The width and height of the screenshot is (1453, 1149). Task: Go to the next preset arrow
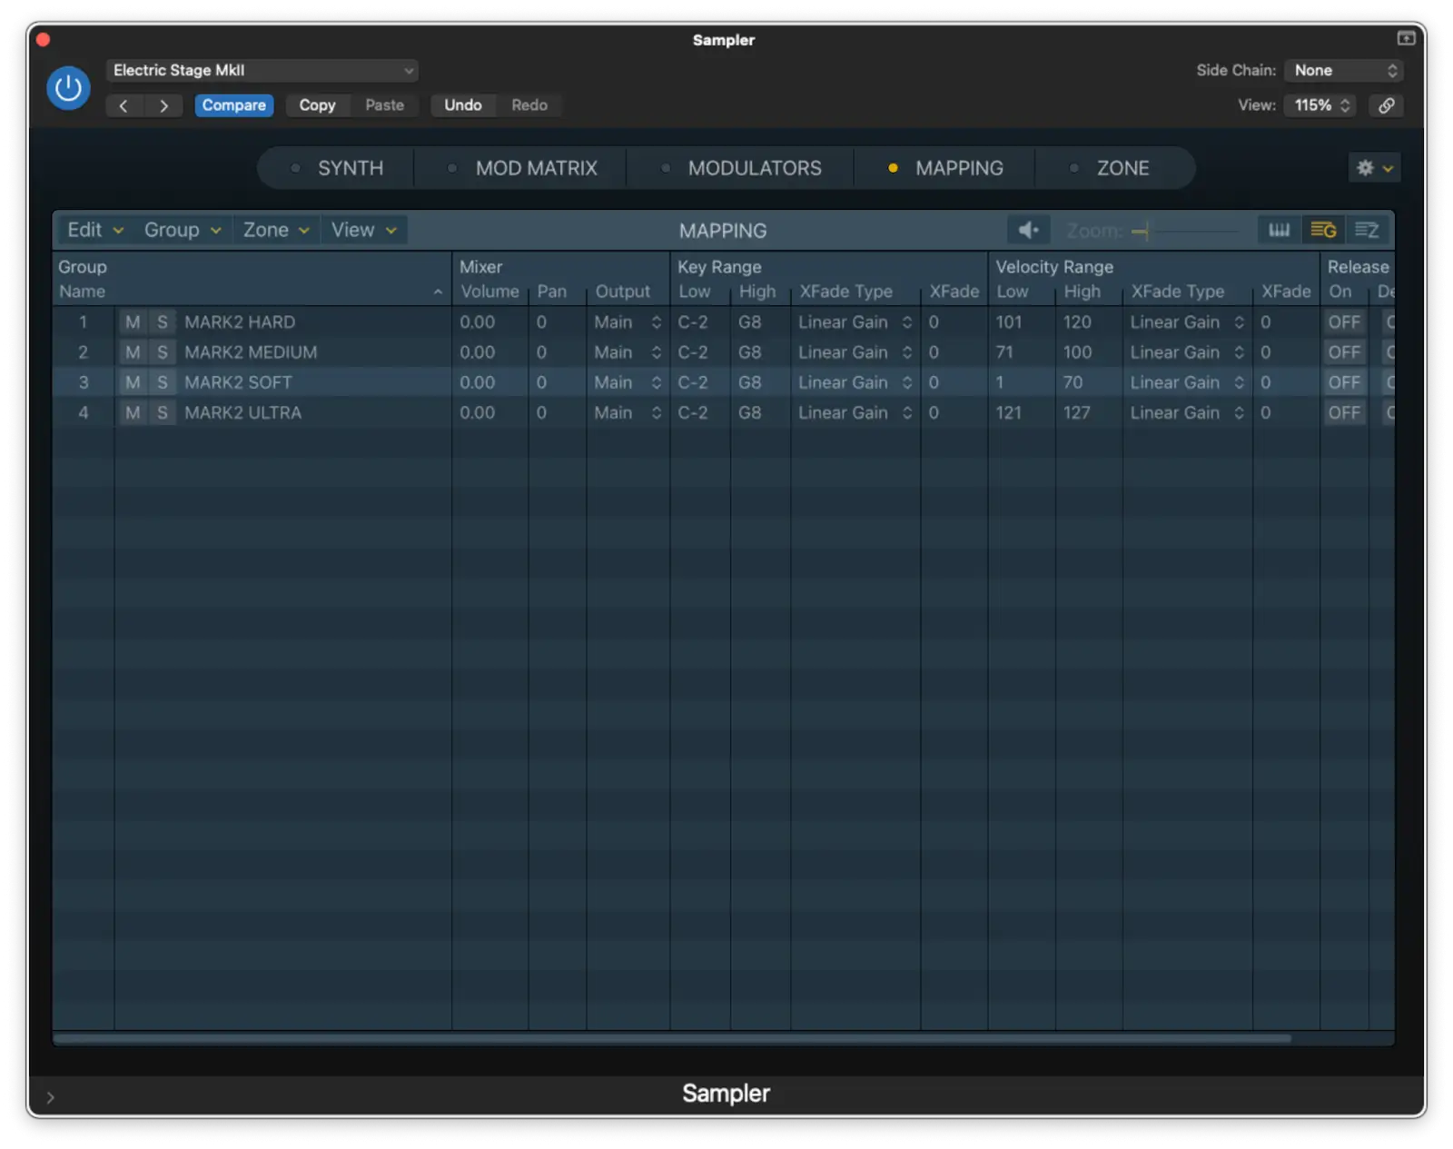coord(163,105)
